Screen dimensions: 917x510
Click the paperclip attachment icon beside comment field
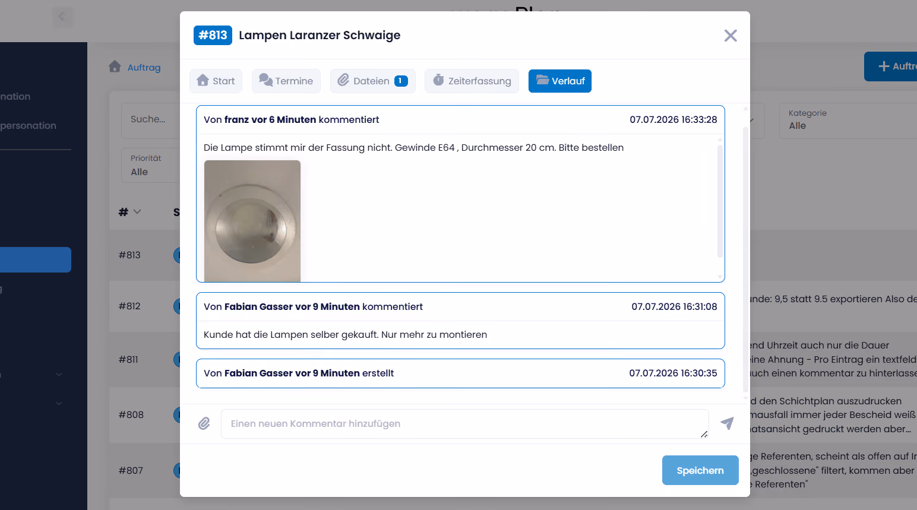pos(204,423)
